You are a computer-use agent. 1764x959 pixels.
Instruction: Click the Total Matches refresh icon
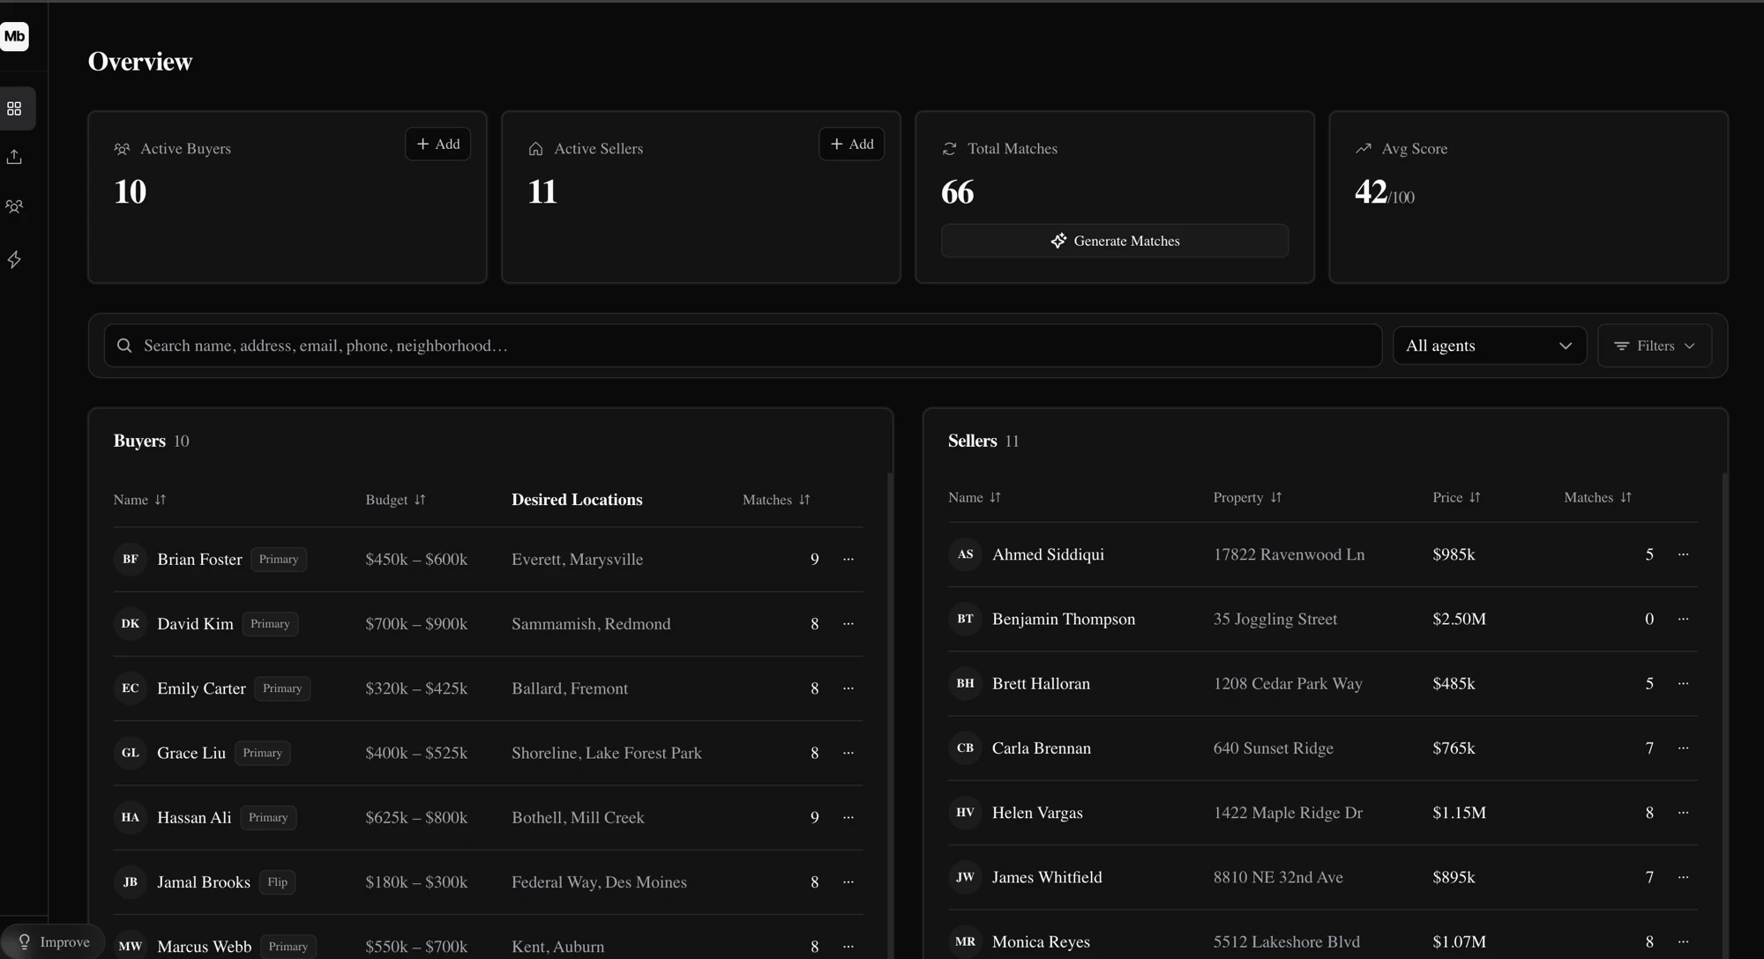coord(949,149)
